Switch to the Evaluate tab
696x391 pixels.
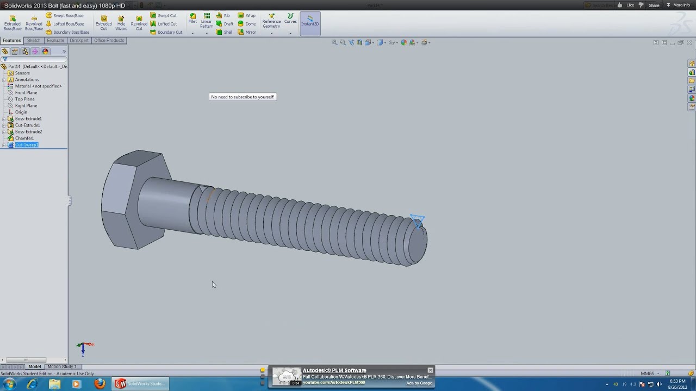pos(55,40)
